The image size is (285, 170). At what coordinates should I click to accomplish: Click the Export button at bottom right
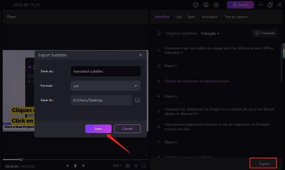(x=263, y=163)
